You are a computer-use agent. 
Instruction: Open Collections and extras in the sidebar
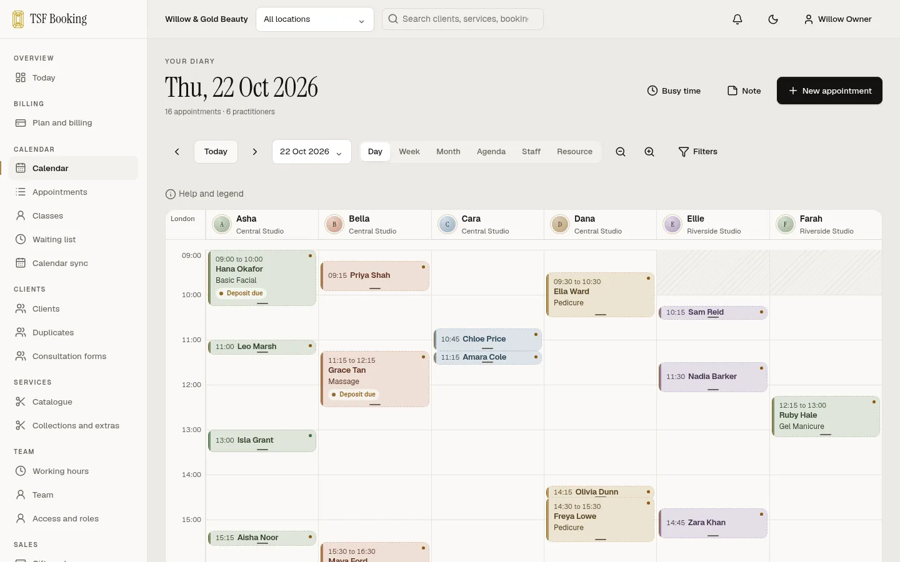pyautogui.click(x=73, y=426)
